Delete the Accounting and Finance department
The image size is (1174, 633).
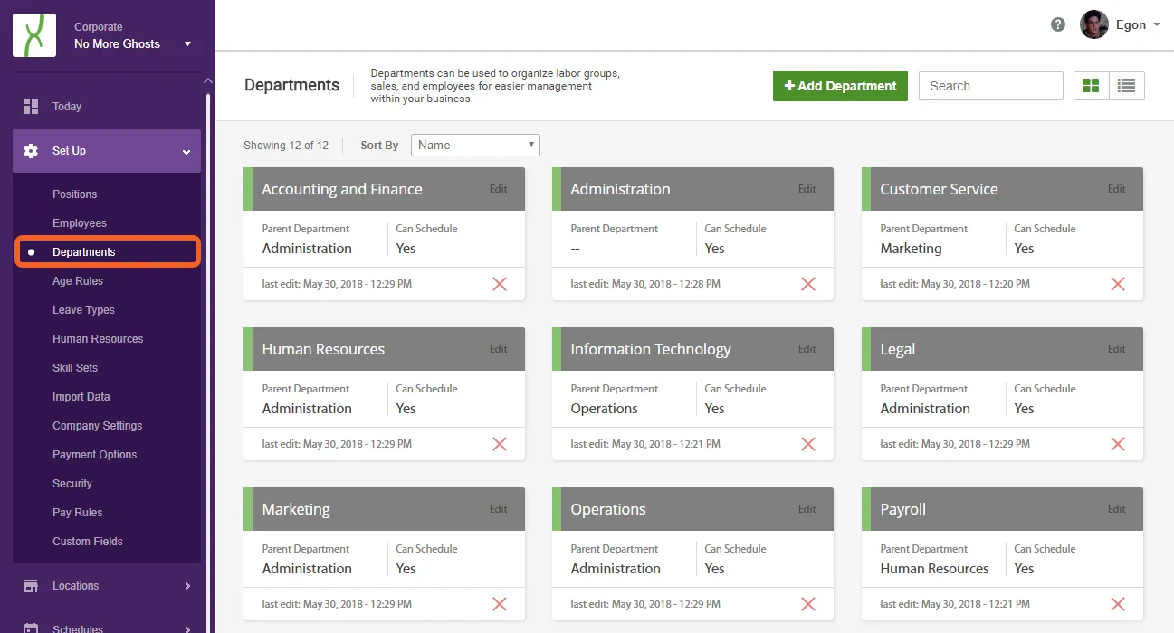coord(500,284)
